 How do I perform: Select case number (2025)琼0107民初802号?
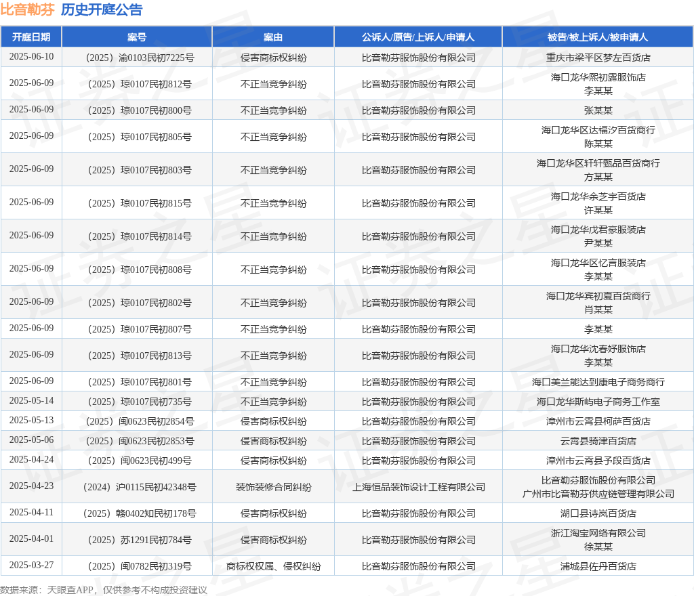tap(140, 303)
